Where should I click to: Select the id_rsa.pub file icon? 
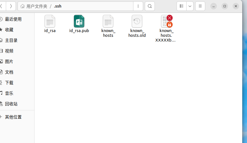pos(79,21)
